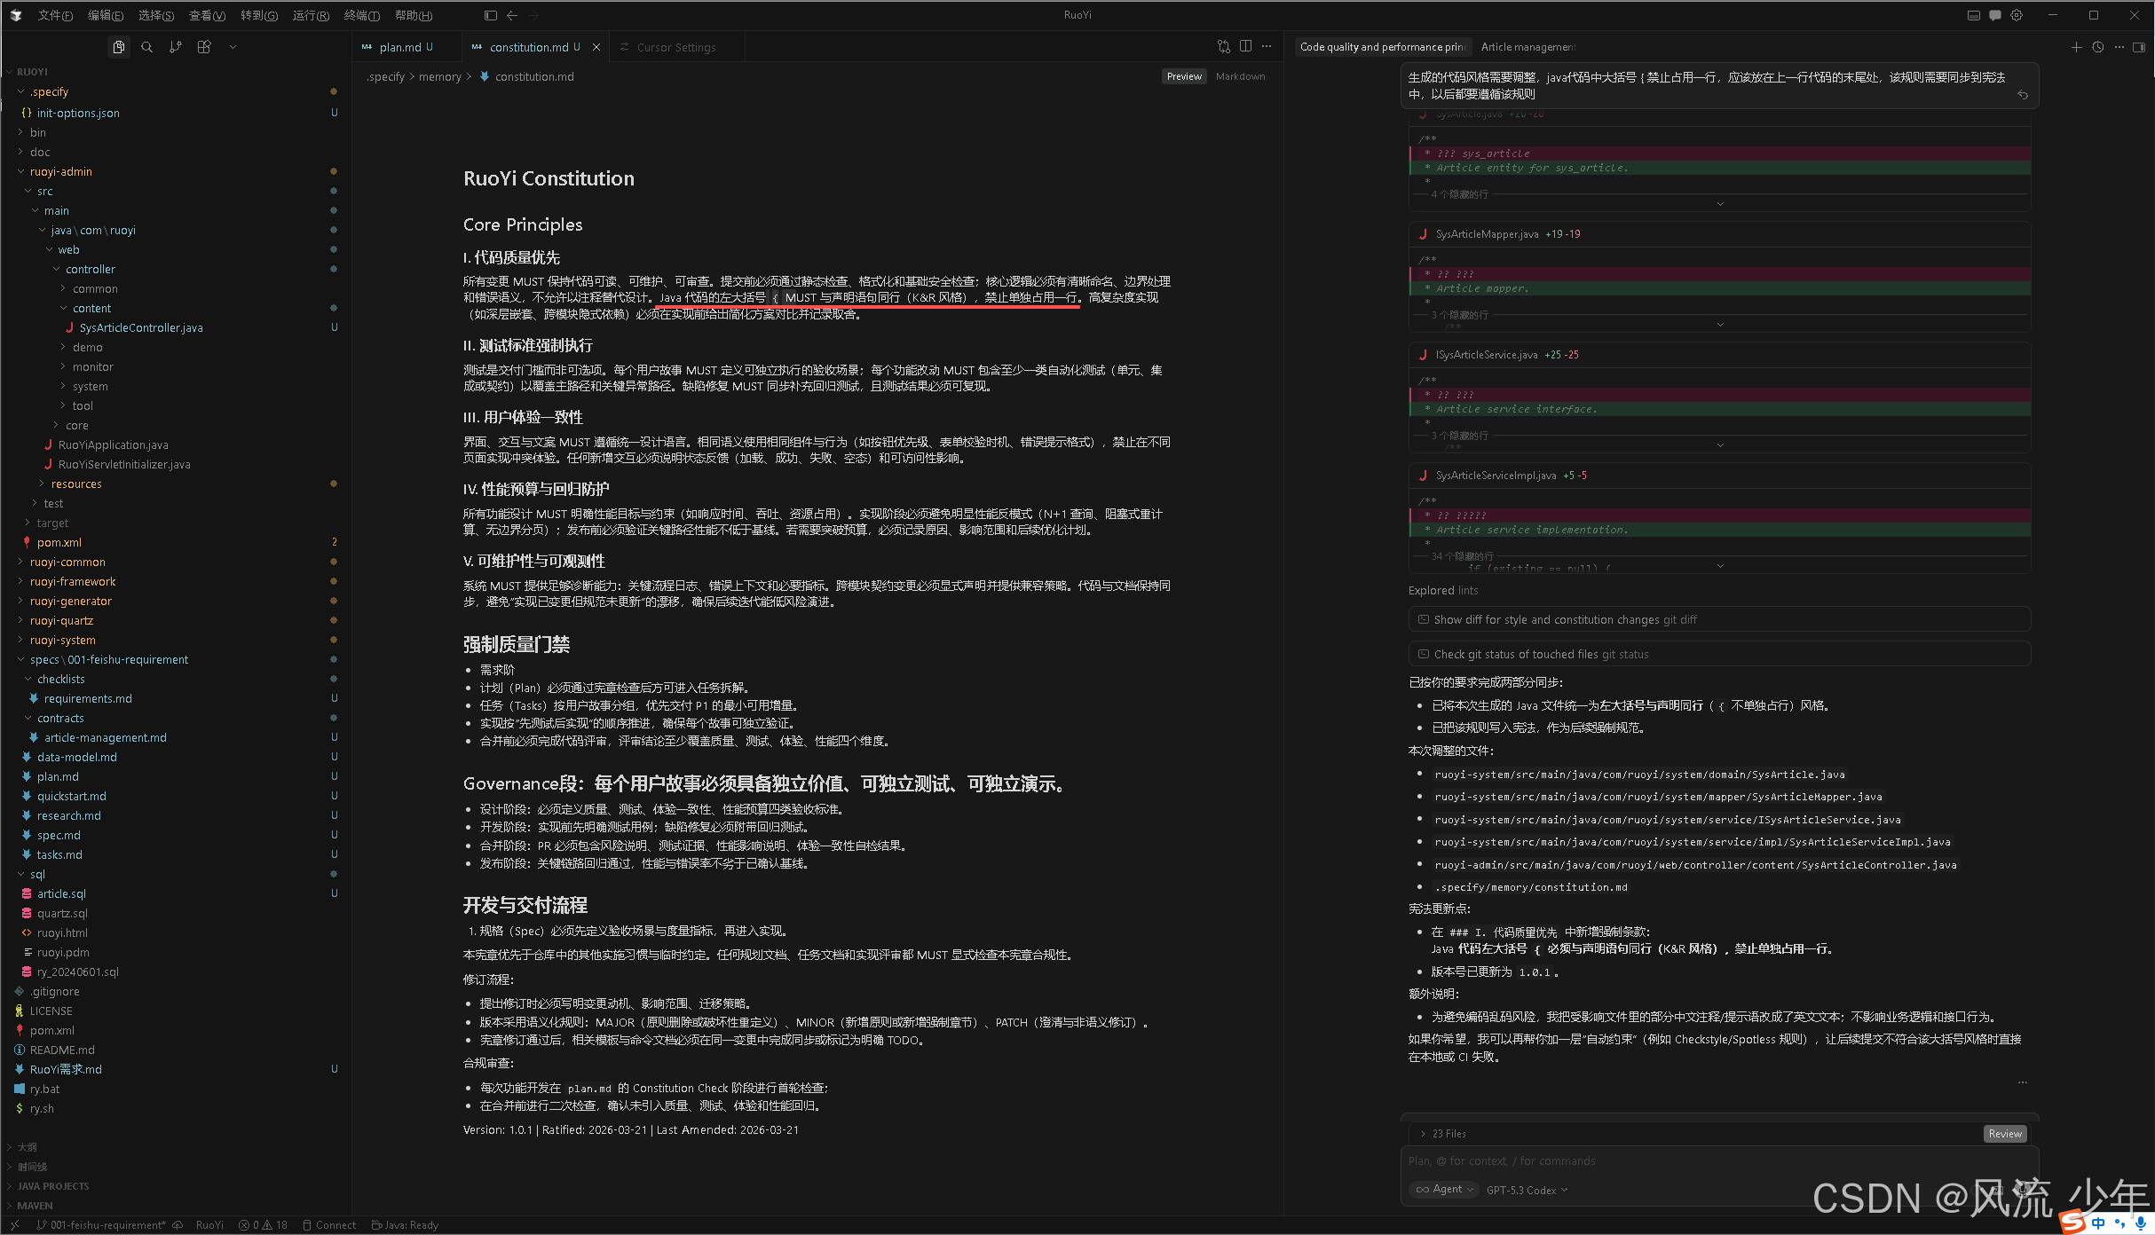Toggle primary sidebar layout icon

tap(491, 15)
